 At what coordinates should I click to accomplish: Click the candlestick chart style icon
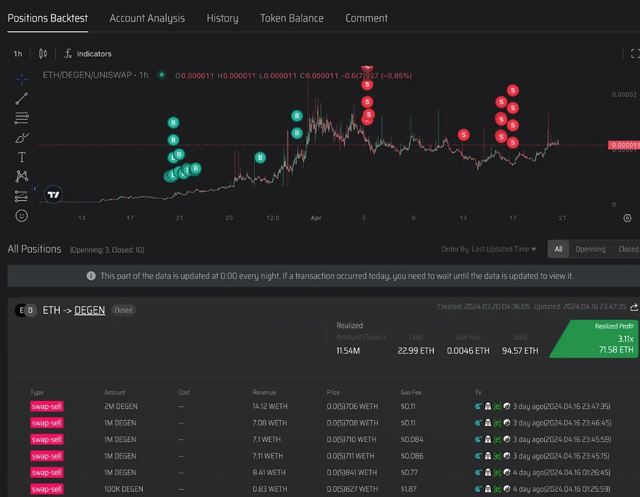pos(43,54)
